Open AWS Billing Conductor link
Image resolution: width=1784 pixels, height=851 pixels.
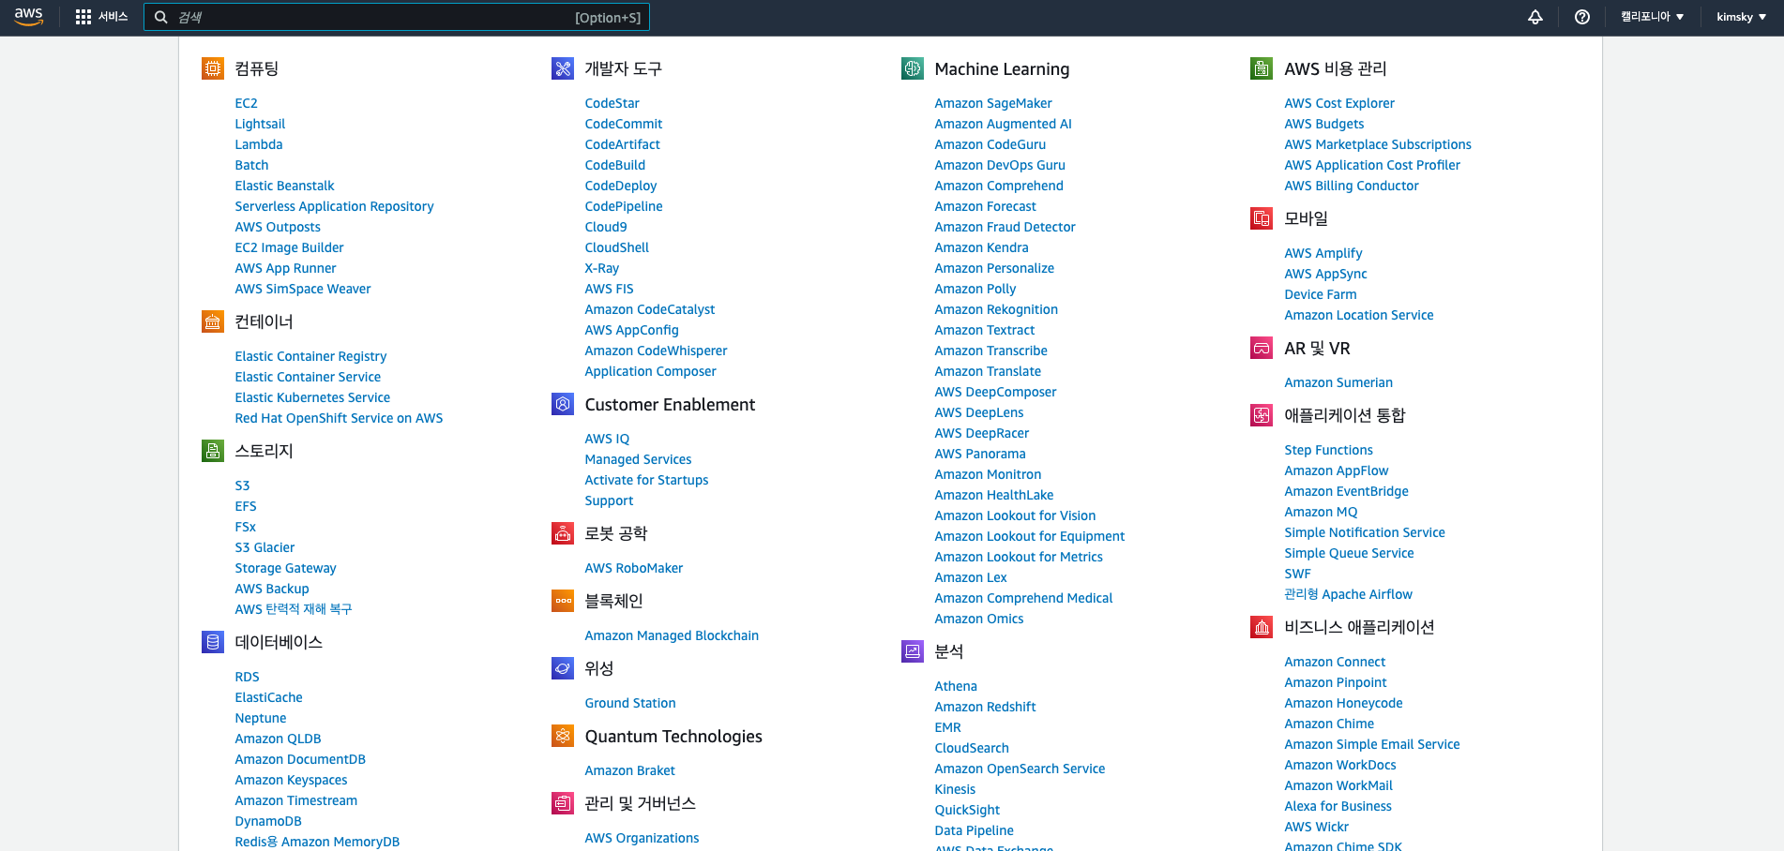(x=1352, y=186)
